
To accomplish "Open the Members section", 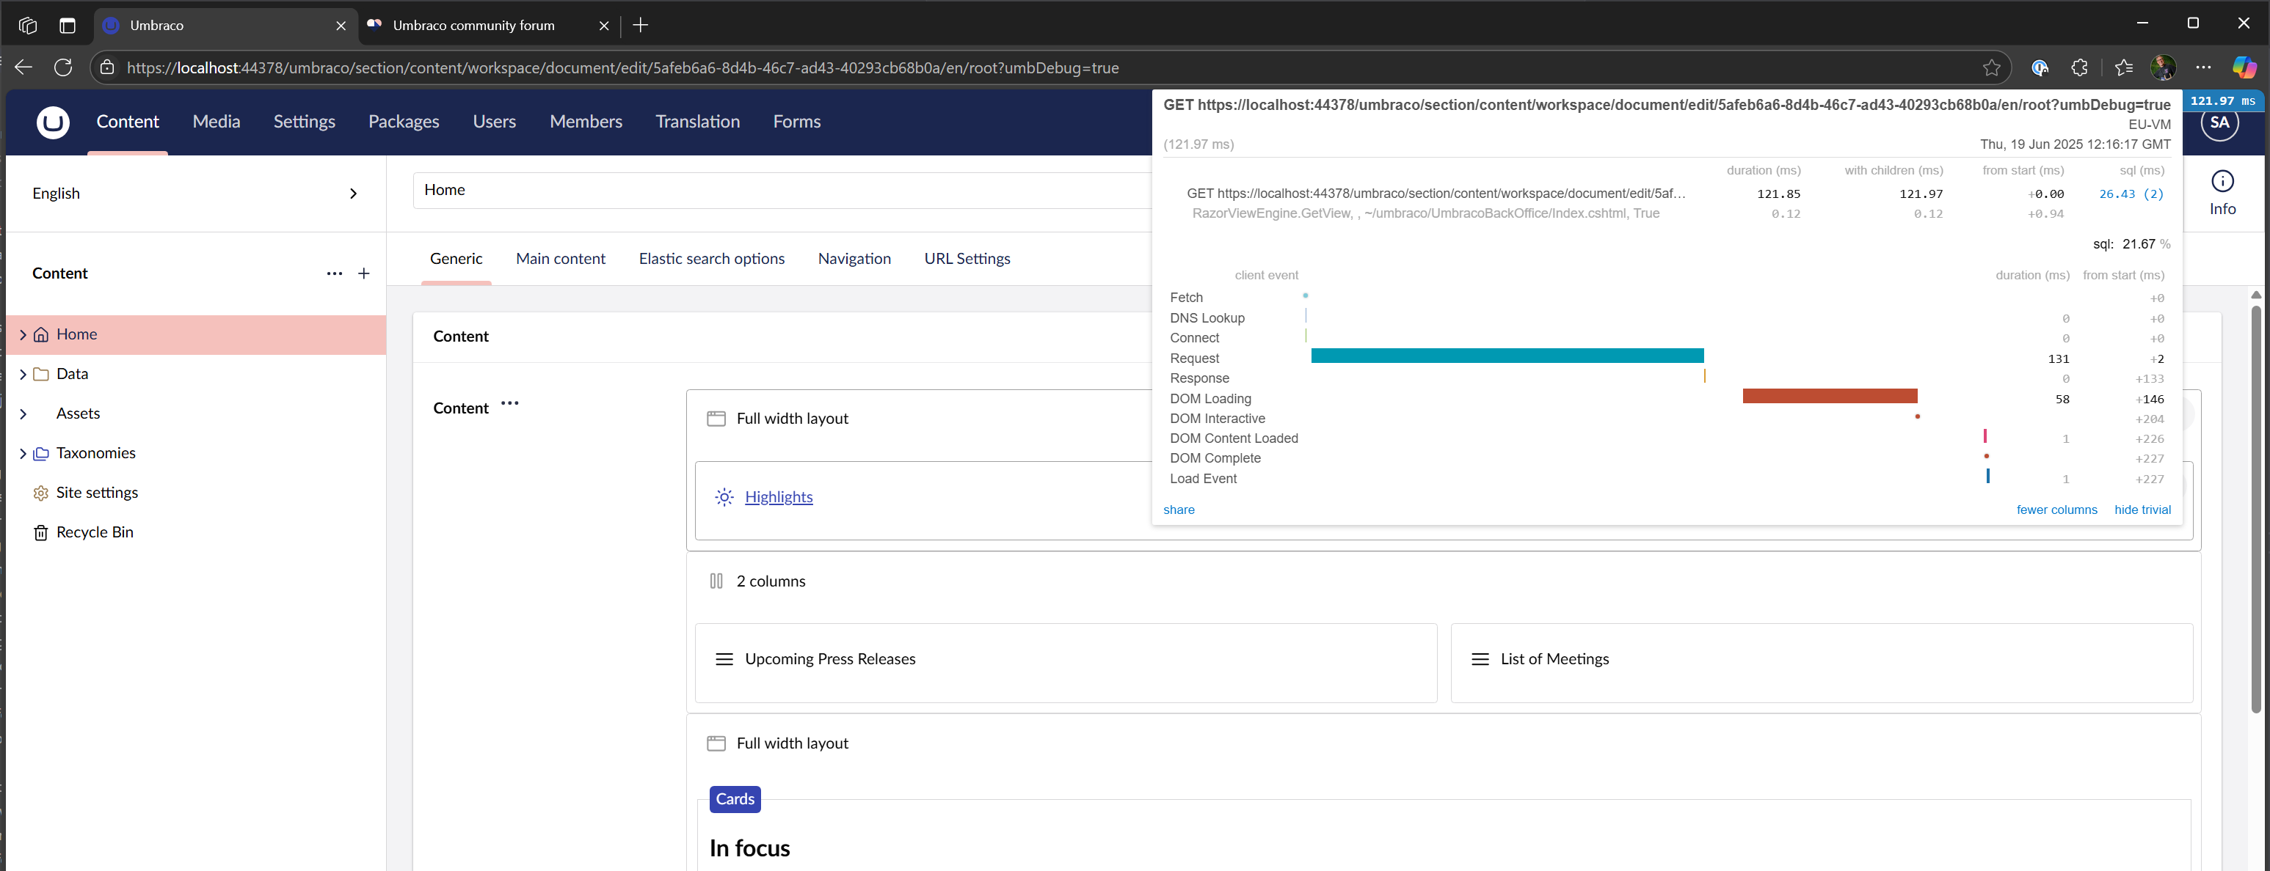I will (x=586, y=122).
